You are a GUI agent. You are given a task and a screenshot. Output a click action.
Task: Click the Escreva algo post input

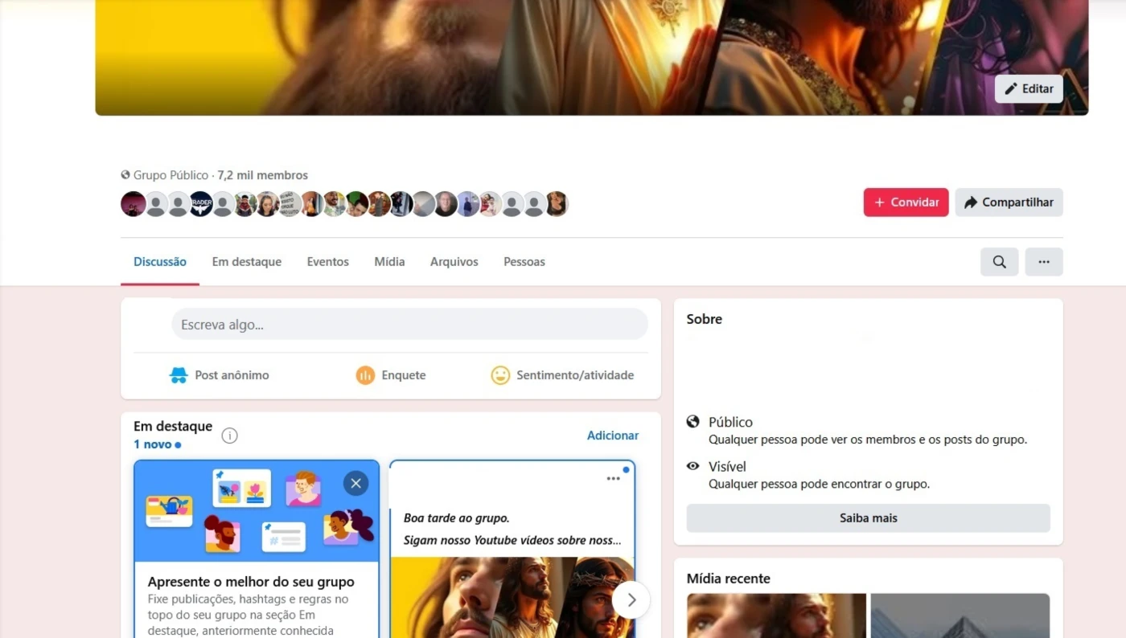(x=409, y=325)
